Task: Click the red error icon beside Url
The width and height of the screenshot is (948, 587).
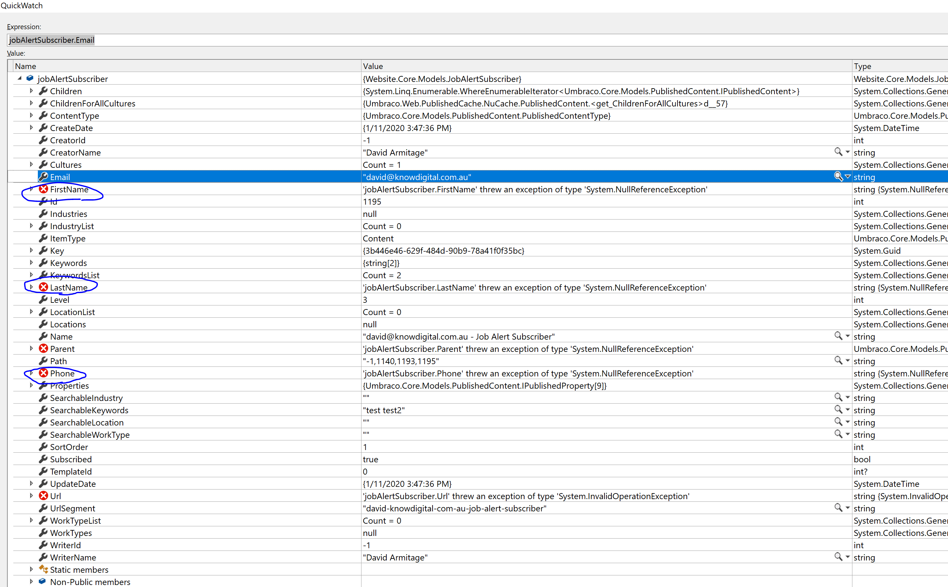Action: 43,496
